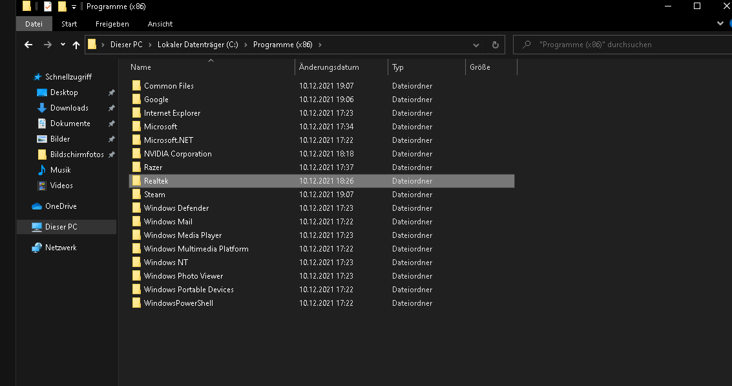Viewport: 732px width, 386px height.
Task: Open recent locations dropdown arrow
Action: click(x=63, y=45)
